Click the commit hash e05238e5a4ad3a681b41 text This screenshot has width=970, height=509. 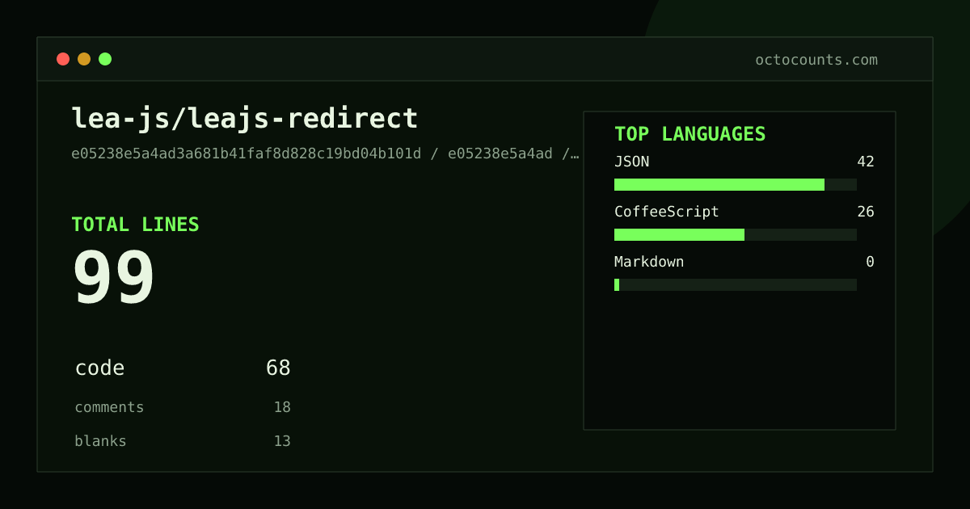tap(325, 154)
